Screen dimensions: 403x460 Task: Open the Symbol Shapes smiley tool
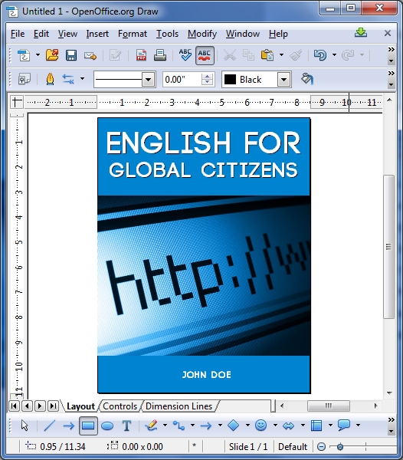(260, 426)
